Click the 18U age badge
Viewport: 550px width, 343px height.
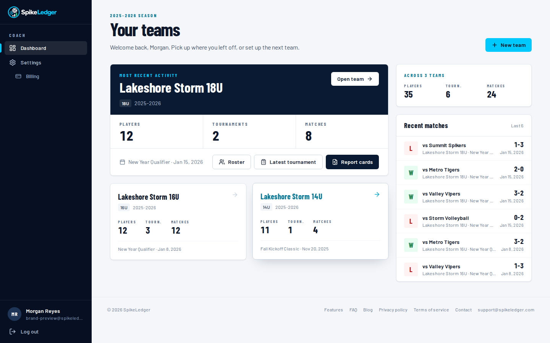[x=125, y=103]
